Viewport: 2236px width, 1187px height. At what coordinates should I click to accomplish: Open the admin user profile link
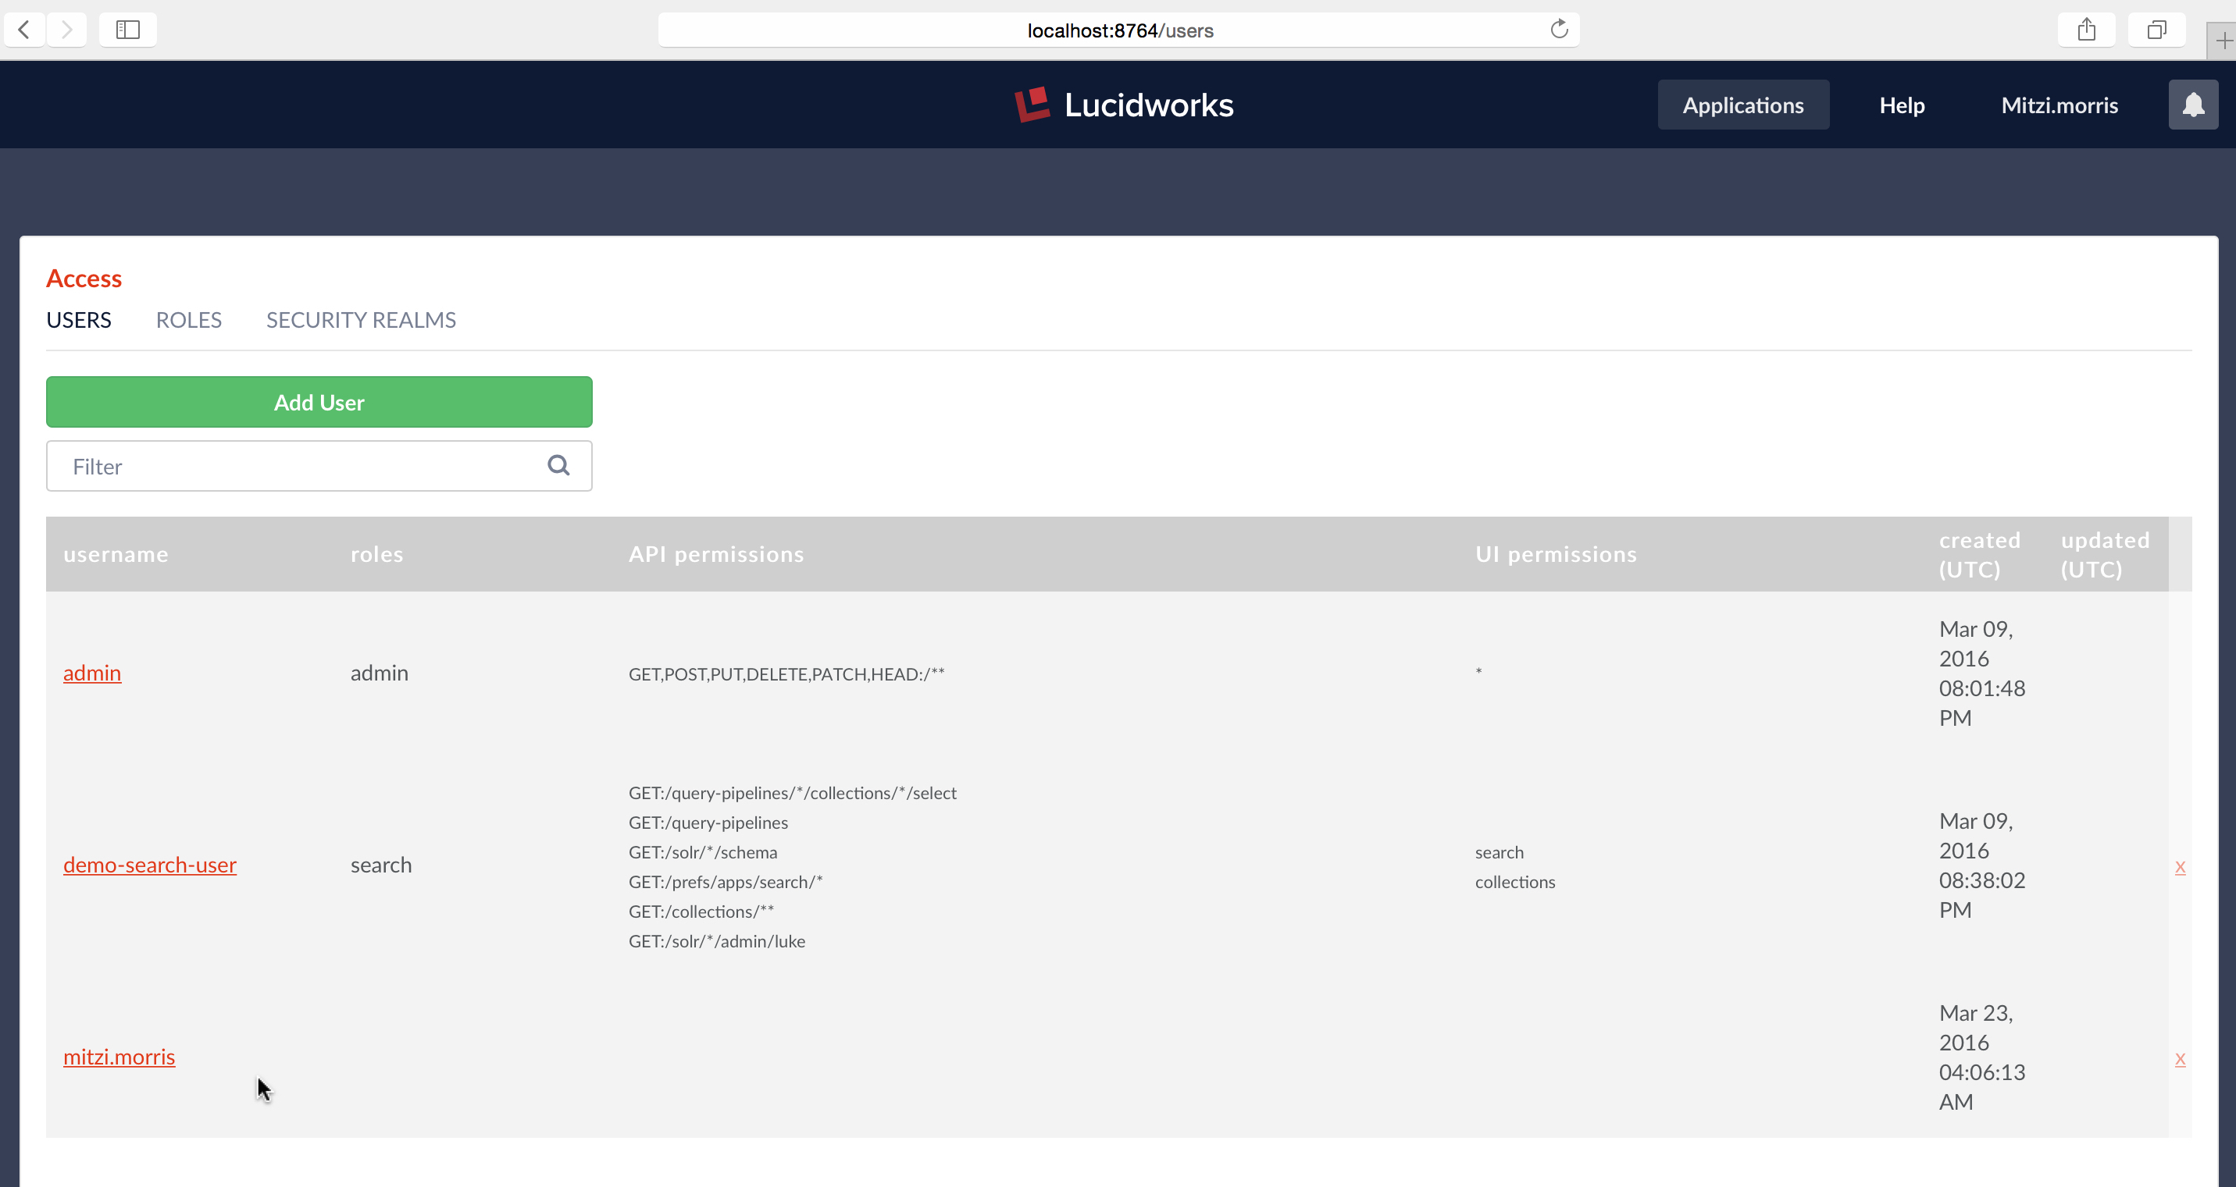(x=91, y=673)
